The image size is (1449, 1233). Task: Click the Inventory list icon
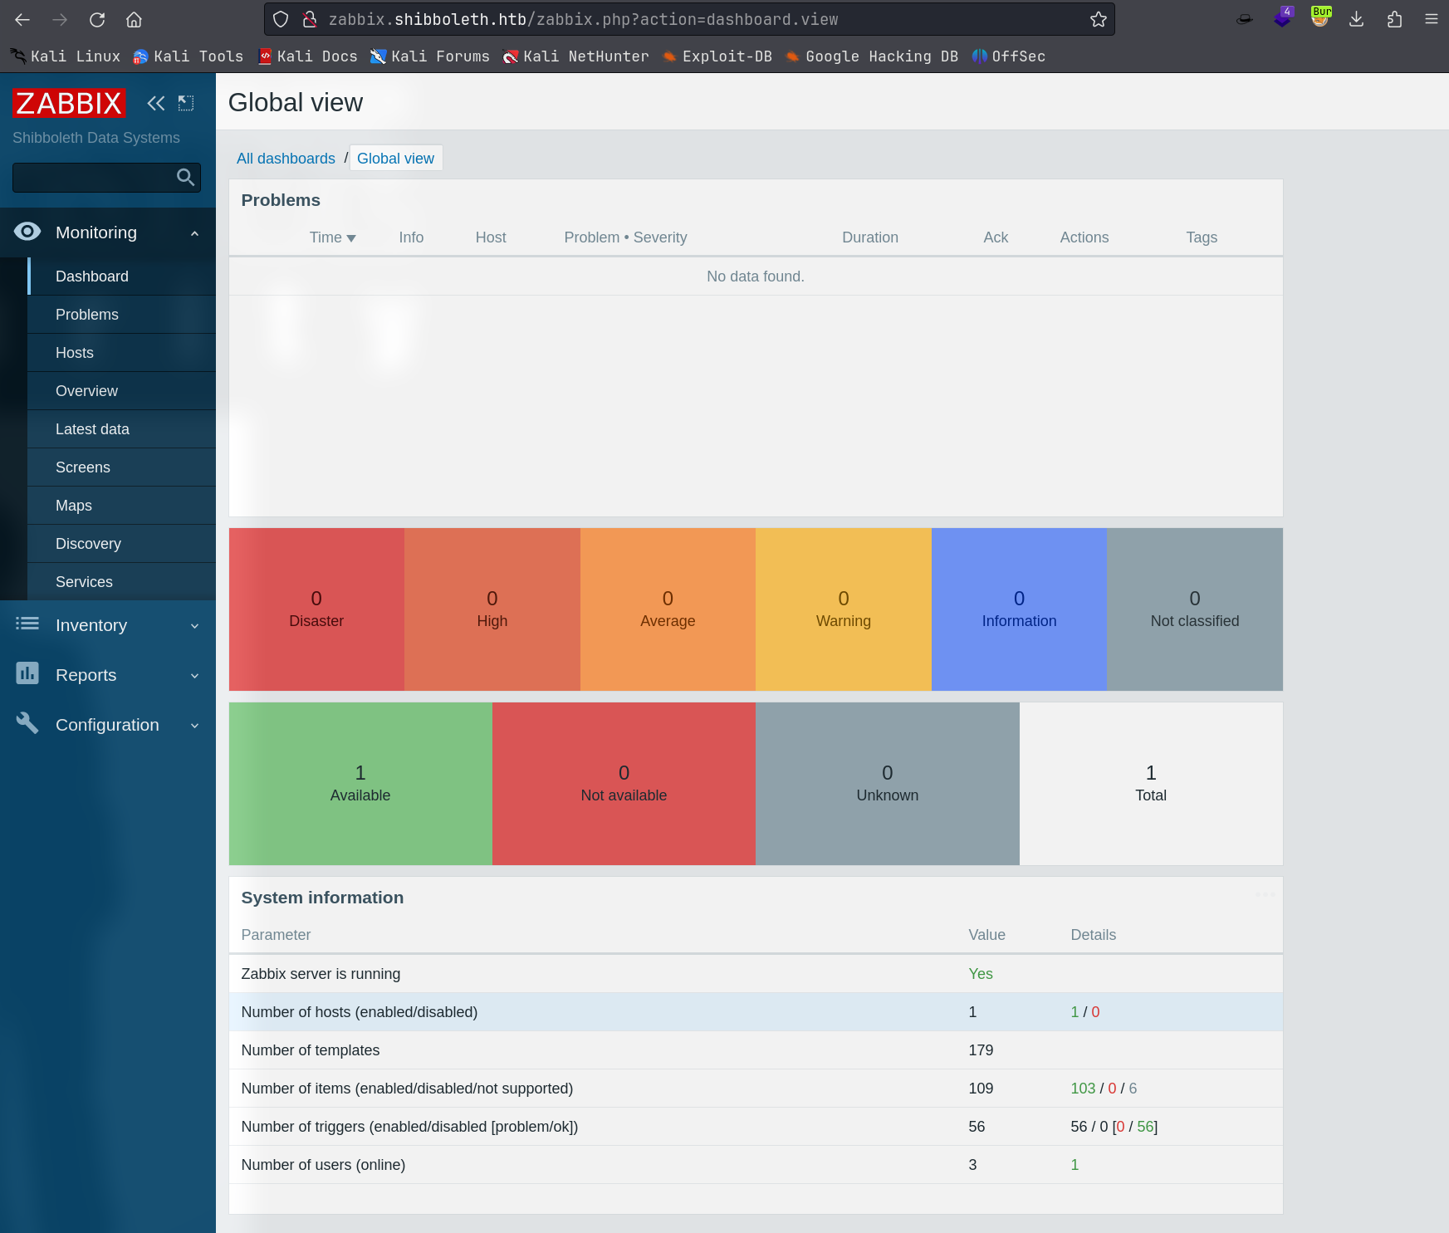click(27, 624)
